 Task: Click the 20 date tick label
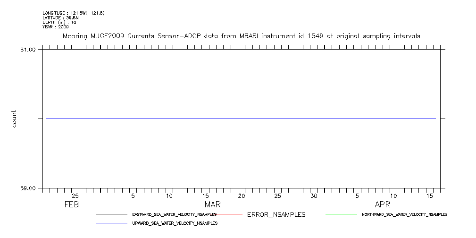pyautogui.click(x=242, y=196)
